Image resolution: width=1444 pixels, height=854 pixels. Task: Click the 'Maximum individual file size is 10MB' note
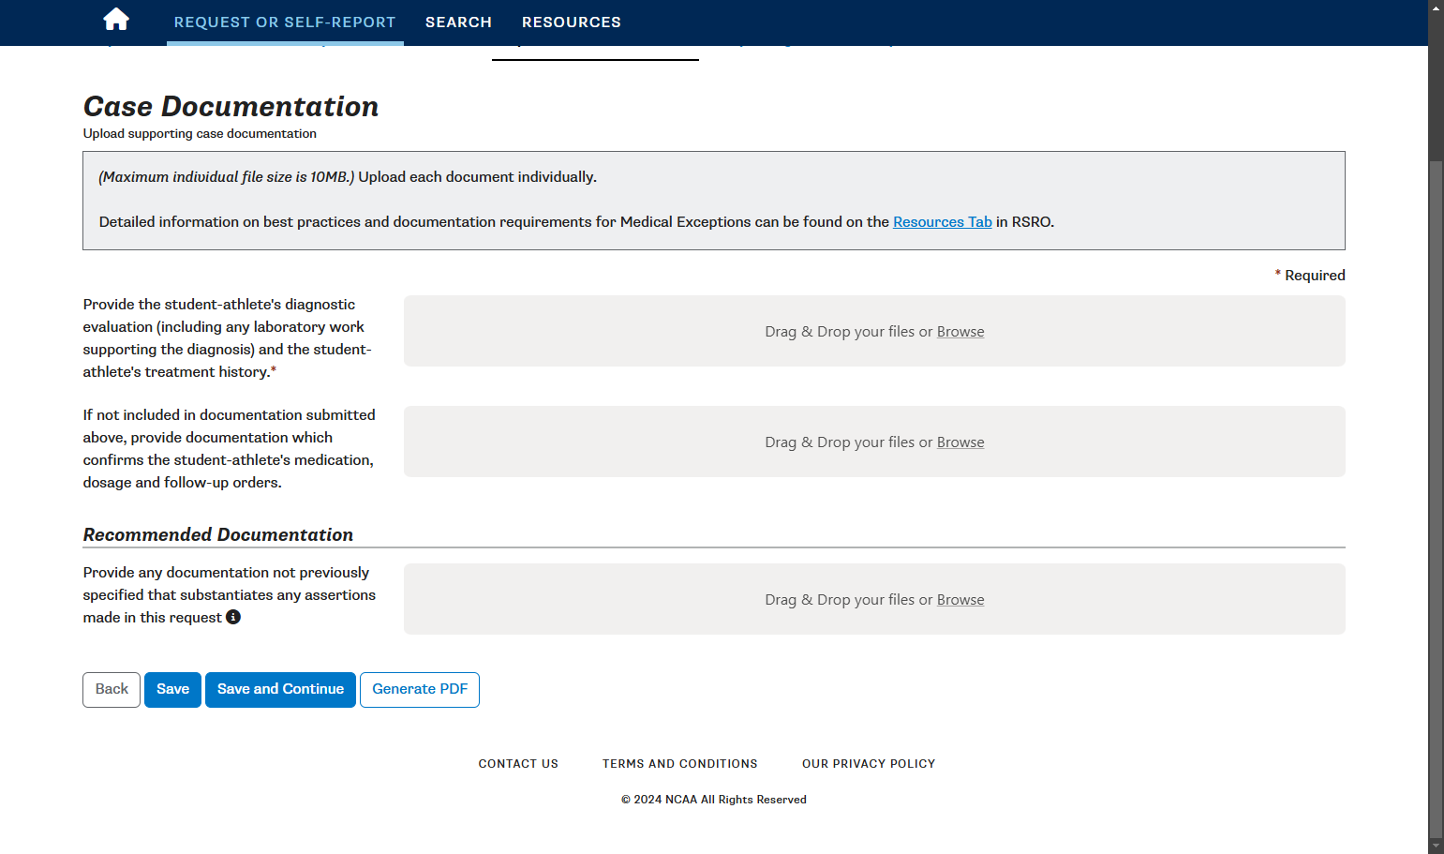click(227, 177)
